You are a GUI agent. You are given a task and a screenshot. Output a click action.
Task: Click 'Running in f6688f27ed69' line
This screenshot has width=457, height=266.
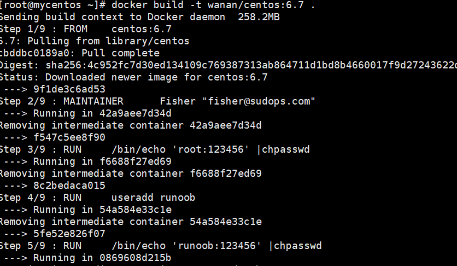pos(87,161)
